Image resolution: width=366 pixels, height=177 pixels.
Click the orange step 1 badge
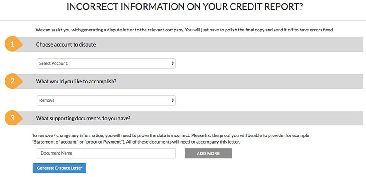click(x=13, y=44)
